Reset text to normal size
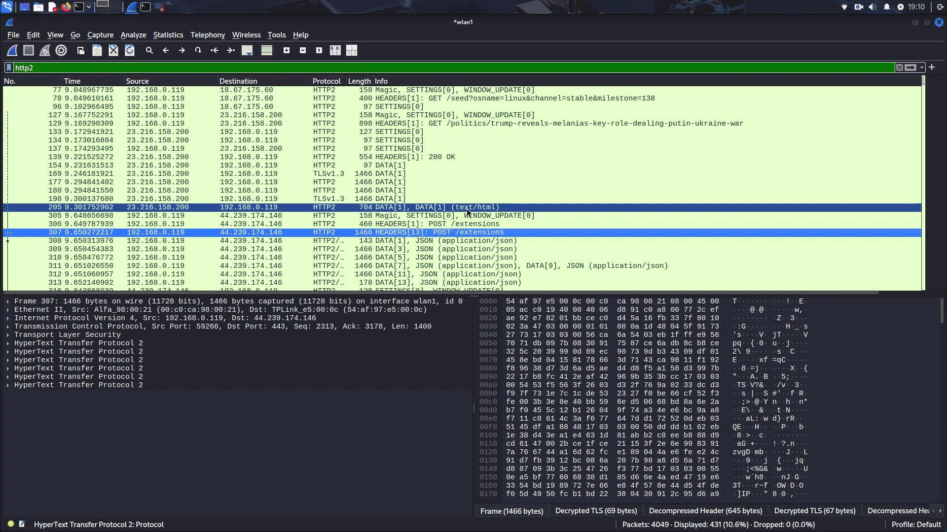The image size is (947, 532). click(x=319, y=50)
